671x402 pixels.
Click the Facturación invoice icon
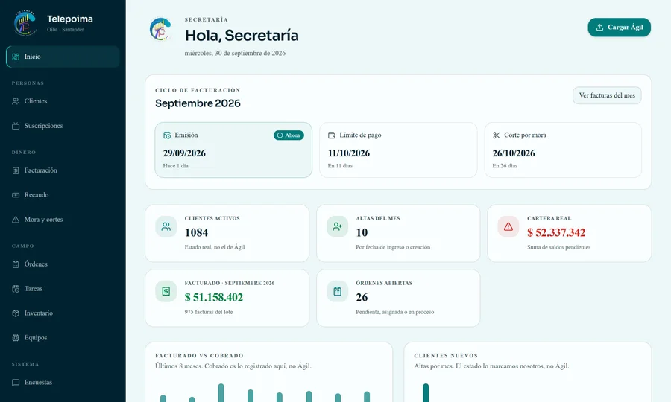pyautogui.click(x=16, y=170)
